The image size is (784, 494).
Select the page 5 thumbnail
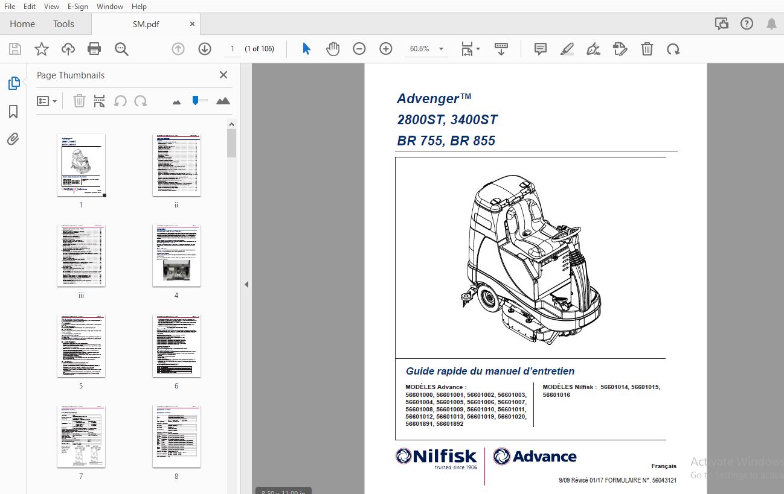pos(81,346)
